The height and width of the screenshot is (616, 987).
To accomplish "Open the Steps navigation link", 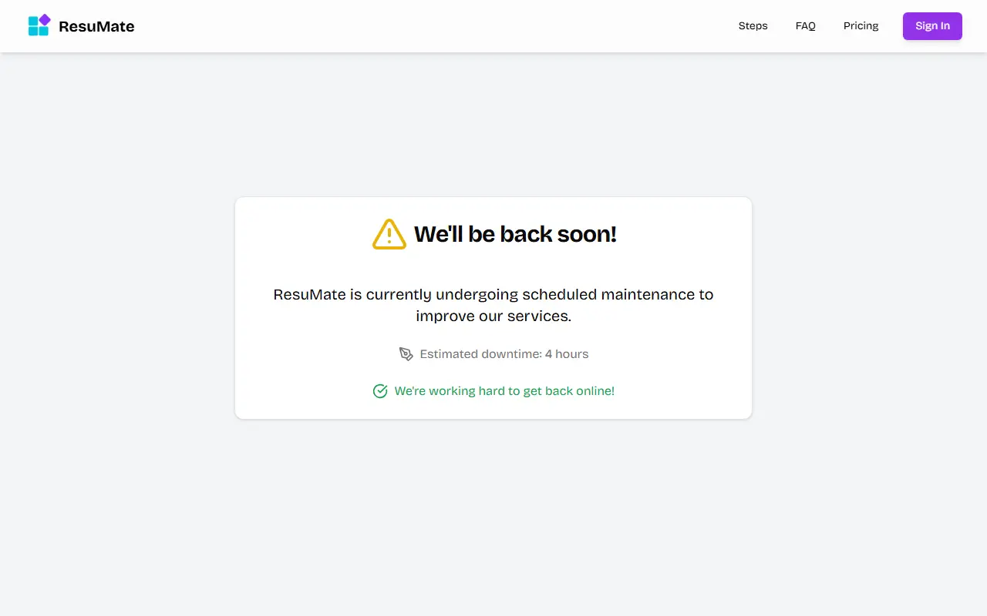I will [753, 26].
